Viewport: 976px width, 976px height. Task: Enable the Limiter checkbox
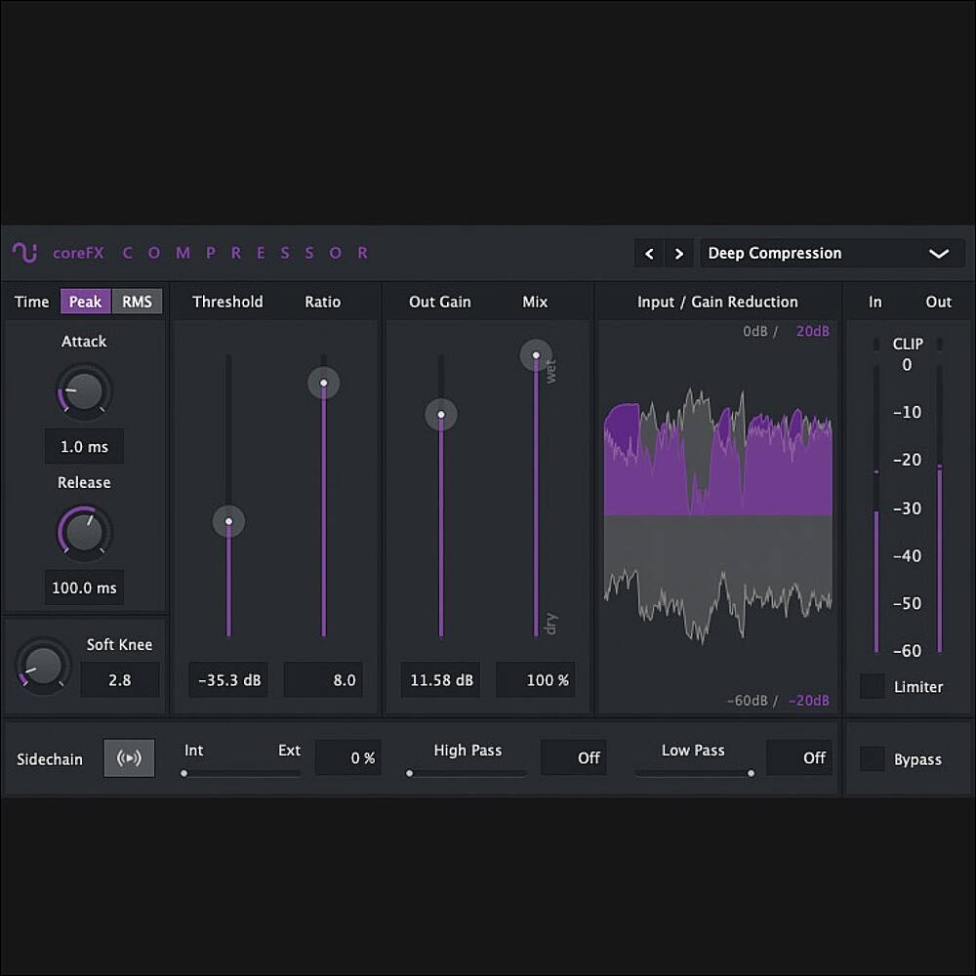872,686
